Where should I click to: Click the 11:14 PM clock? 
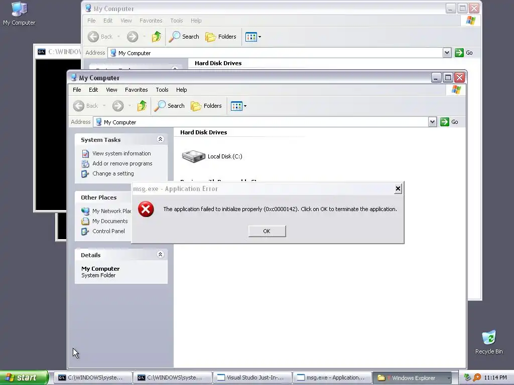[495, 377]
